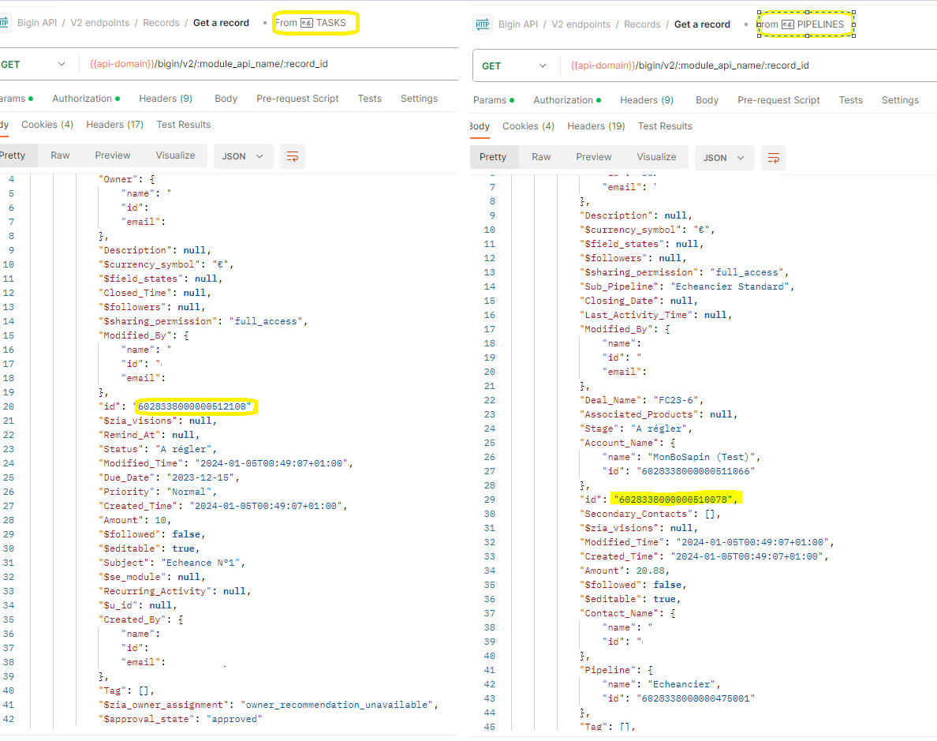The height and width of the screenshot is (741, 937).
Task: Select the Raw view in the left panel
Action: (60, 155)
